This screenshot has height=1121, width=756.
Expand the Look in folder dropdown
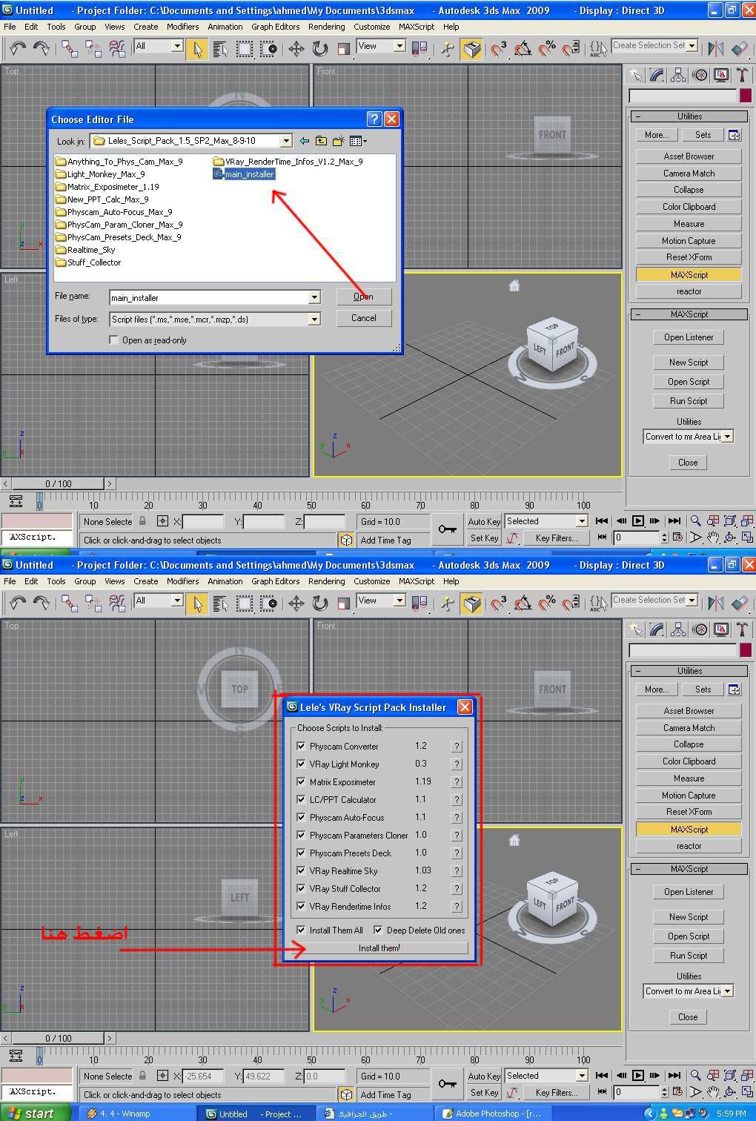286,141
